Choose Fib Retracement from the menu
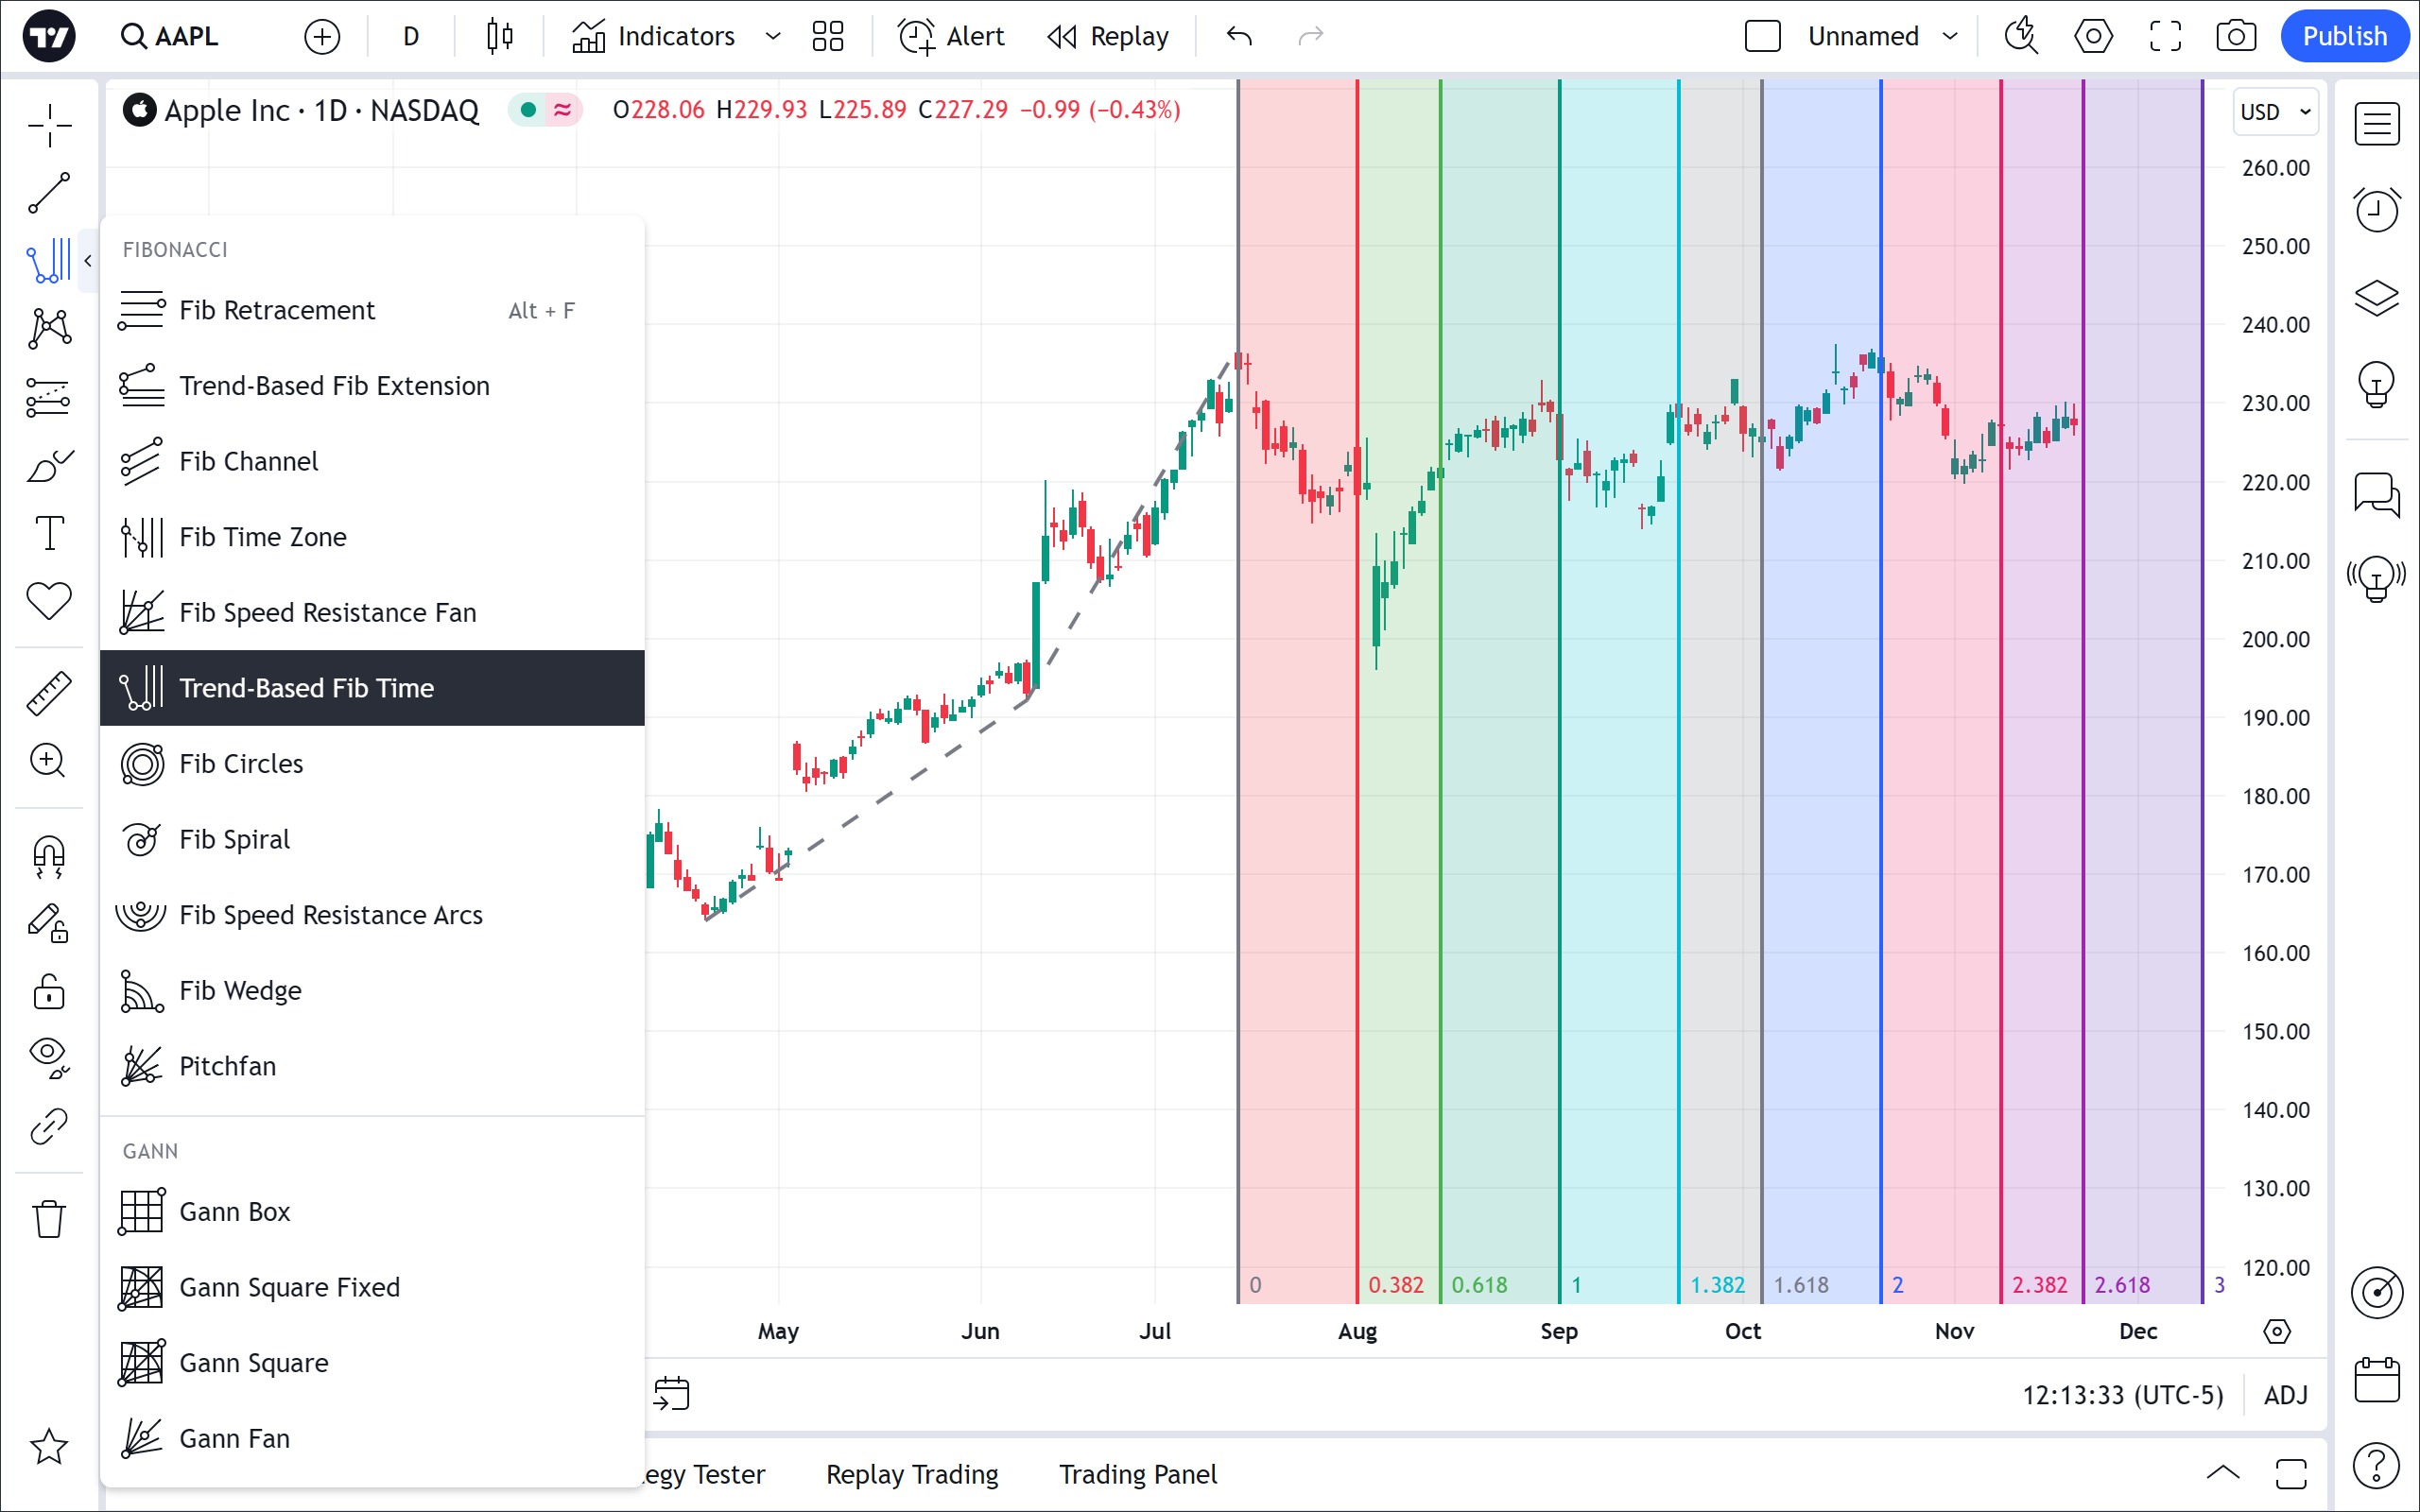Viewport: 2420px width, 1512px height. click(372, 310)
